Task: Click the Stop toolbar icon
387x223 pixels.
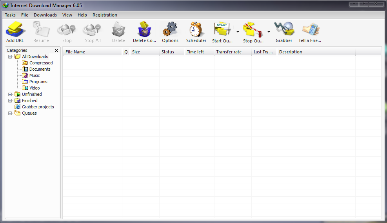Action: tap(67, 29)
